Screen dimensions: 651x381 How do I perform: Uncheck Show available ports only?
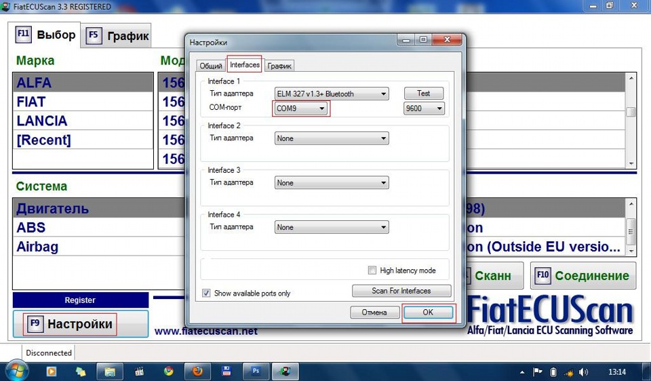click(206, 293)
